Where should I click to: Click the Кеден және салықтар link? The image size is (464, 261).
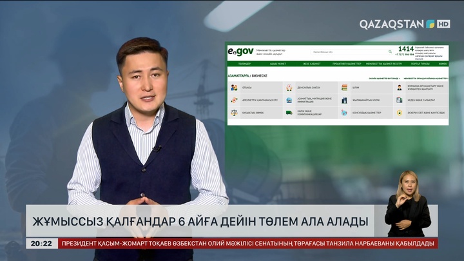[420, 100]
